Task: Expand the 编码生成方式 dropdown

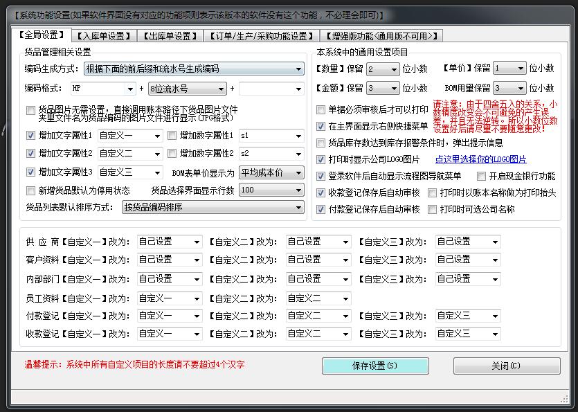Action: pyautogui.click(x=298, y=69)
